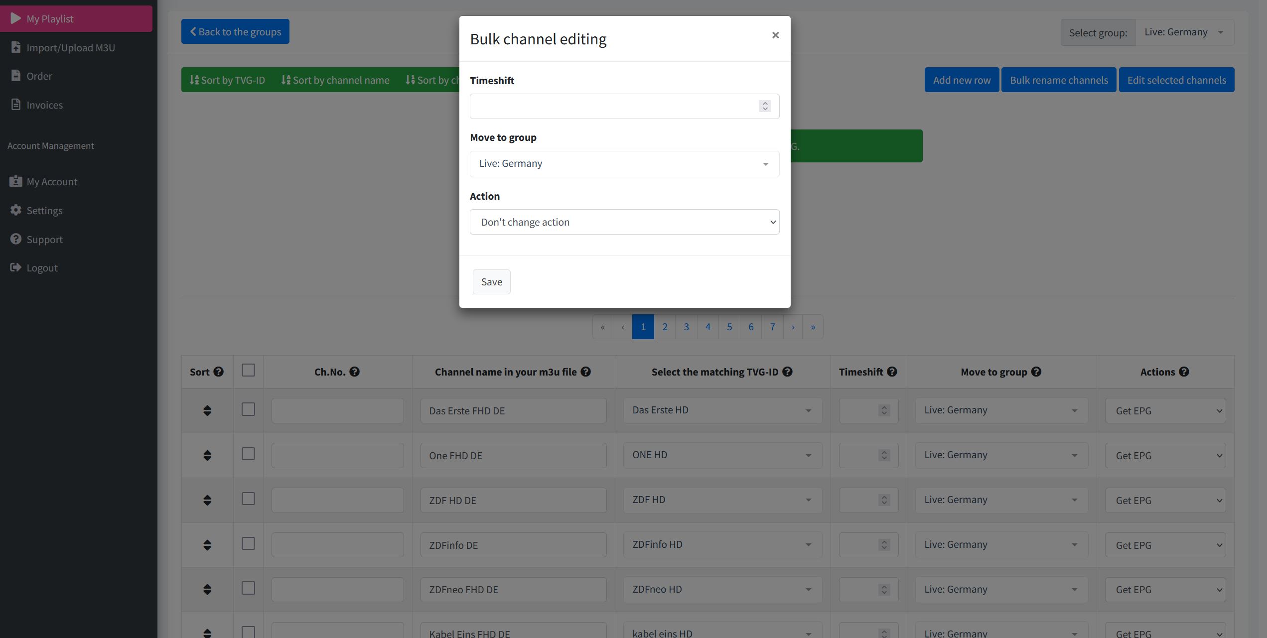Open the TVG-ID dropdown for ZDFneo HD
Viewport: 1267px width, 638px height.
(721, 589)
